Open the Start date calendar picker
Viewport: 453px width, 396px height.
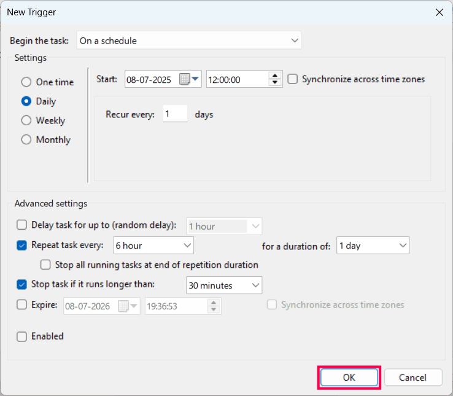[190, 79]
